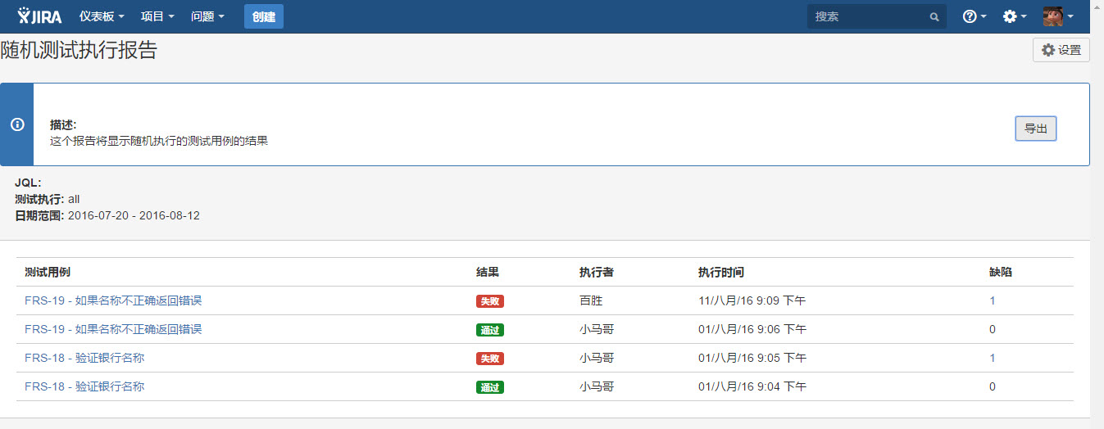Click the 失败 badge for FRS-18 at 9:05

pyautogui.click(x=490, y=359)
